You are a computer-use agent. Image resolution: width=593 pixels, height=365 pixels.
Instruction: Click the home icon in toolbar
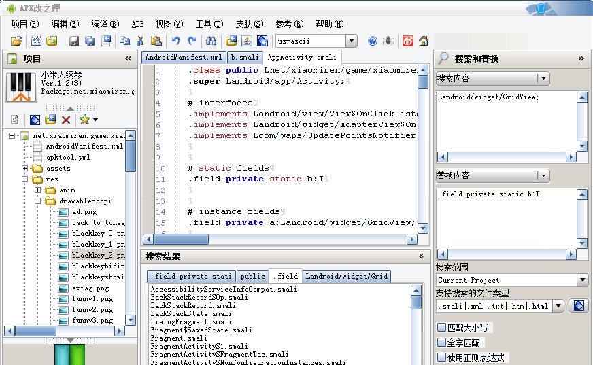tap(424, 41)
